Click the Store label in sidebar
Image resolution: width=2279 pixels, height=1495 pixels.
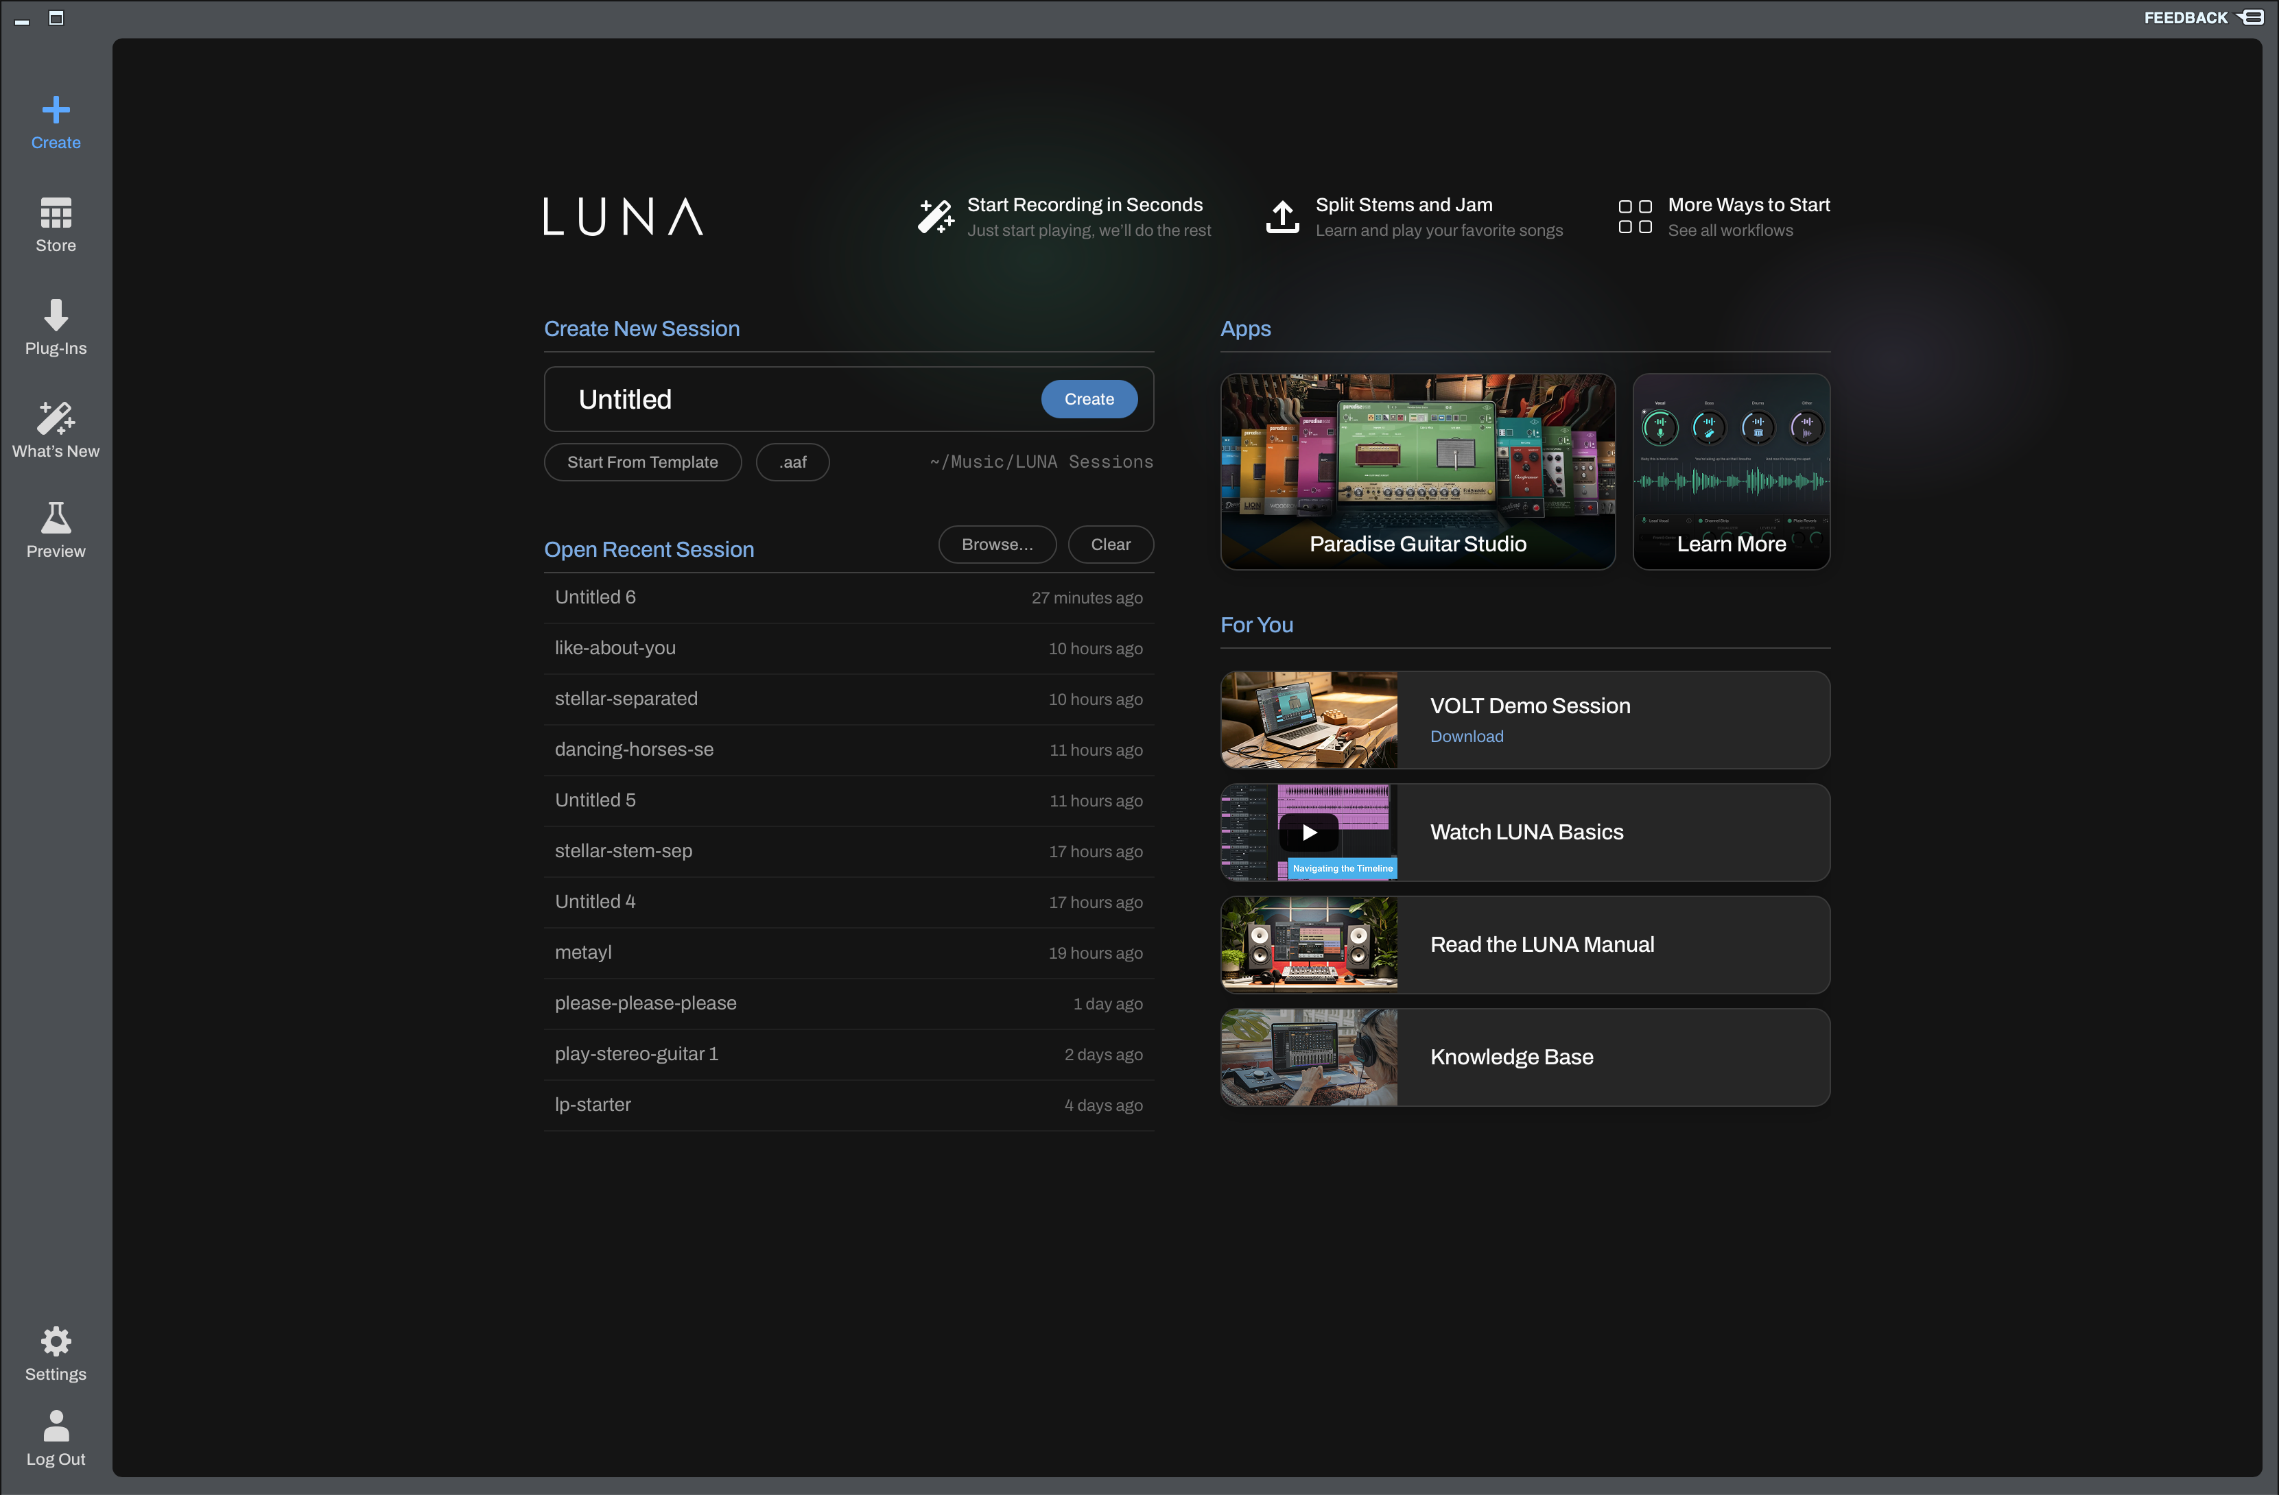[x=56, y=246]
